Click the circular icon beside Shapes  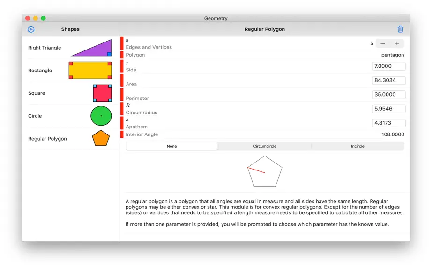pos(31,29)
